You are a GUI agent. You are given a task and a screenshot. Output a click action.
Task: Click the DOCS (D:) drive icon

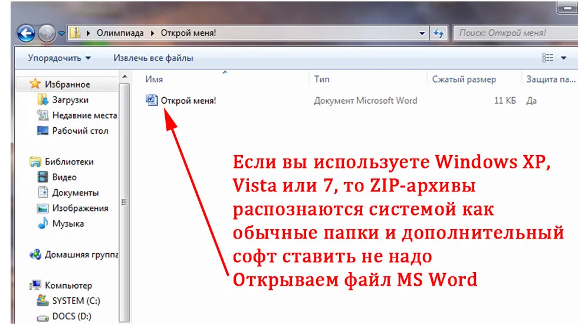pyautogui.click(x=42, y=317)
